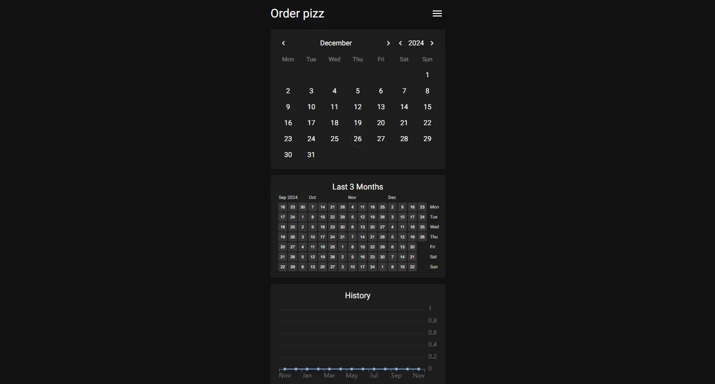Select December 1 in the calendar
This screenshot has height=384, width=715.
(x=427, y=75)
